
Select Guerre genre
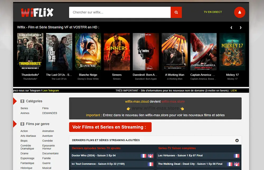coord(46,163)
